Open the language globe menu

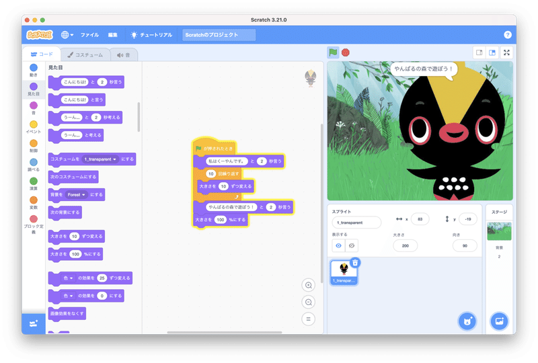pyautogui.click(x=67, y=35)
